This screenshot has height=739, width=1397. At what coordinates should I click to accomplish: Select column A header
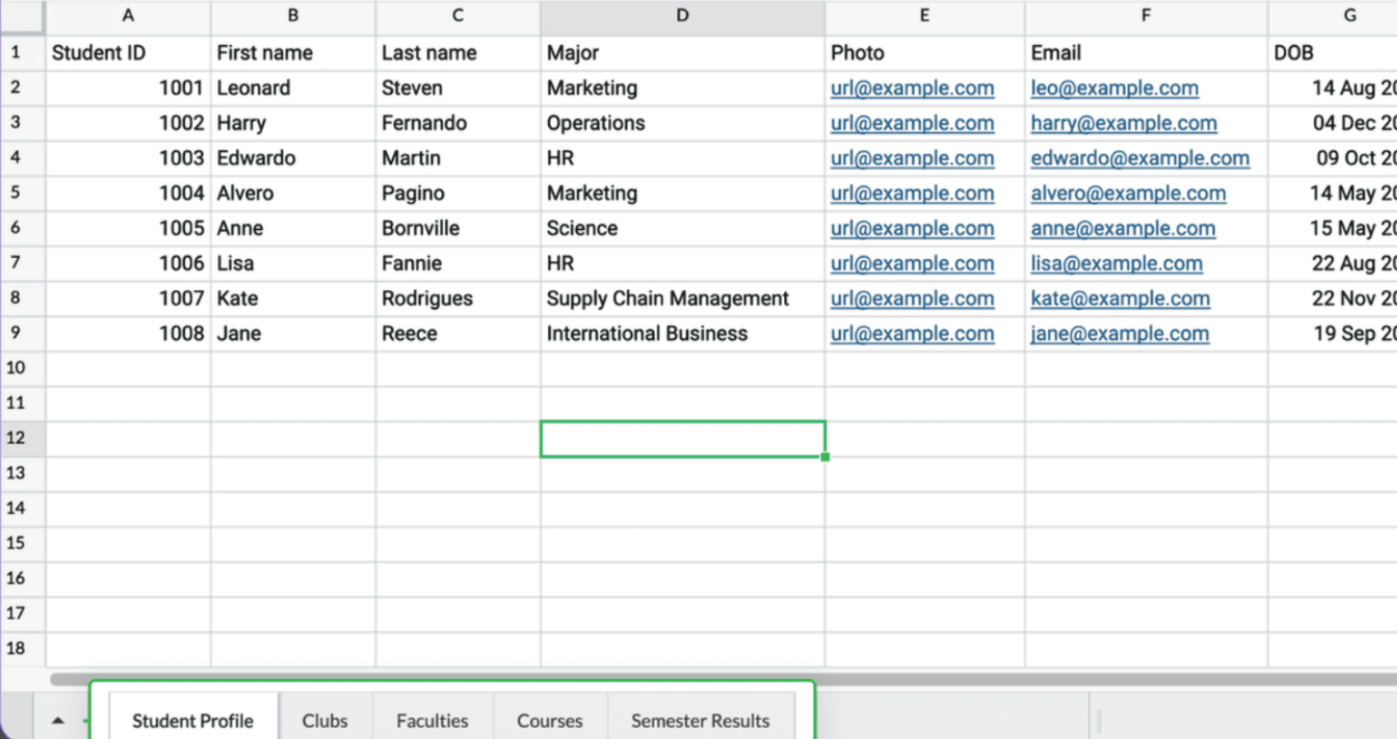pyautogui.click(x=128, y=15)
